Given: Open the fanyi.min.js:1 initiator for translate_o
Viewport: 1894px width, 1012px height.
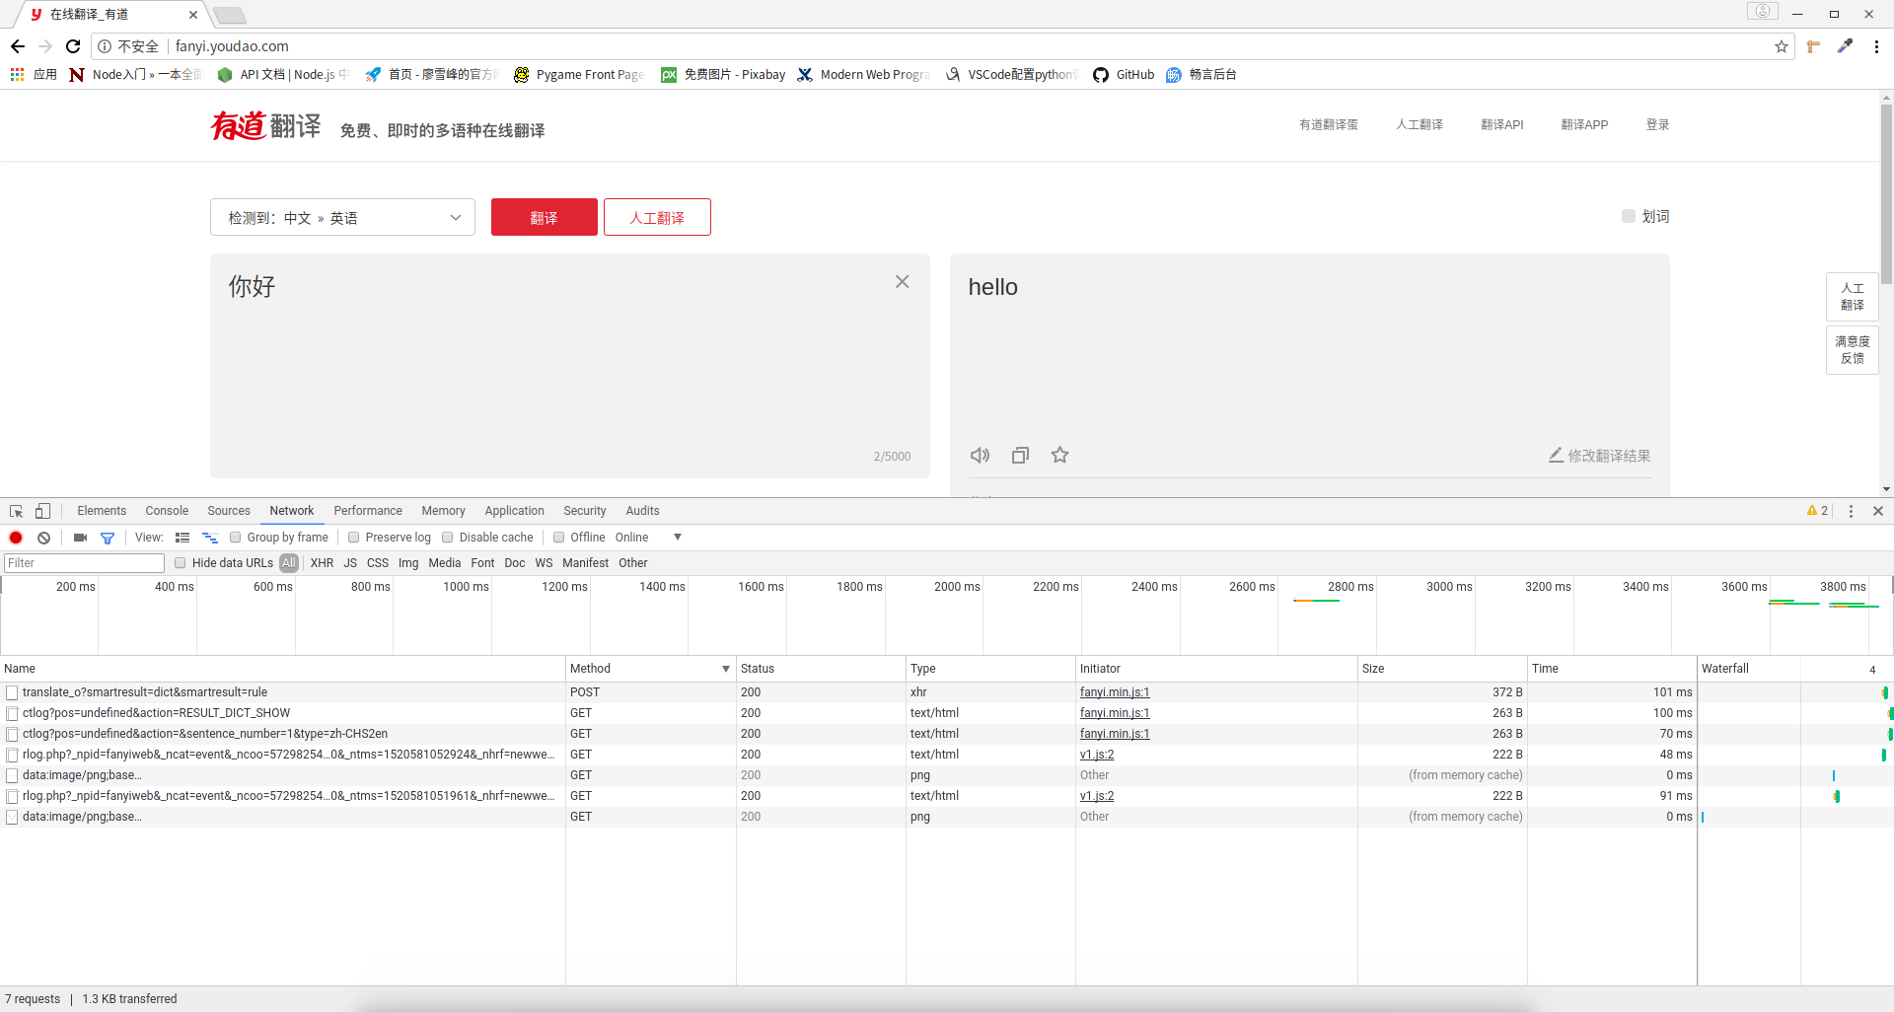Looking at the screenshot, I should click(1115, 692).
